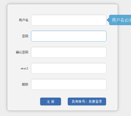The image size is (131, 116).
Task: Focus the 密码 password input box
Action: [69, 36]
